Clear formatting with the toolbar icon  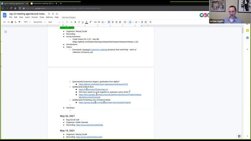151,22
